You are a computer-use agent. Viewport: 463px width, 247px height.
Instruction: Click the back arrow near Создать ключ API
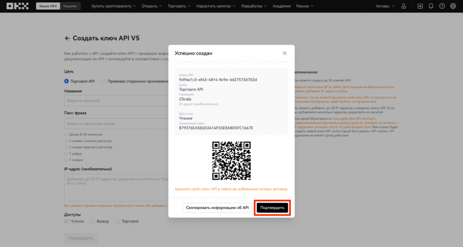click(x=67, y=38)
